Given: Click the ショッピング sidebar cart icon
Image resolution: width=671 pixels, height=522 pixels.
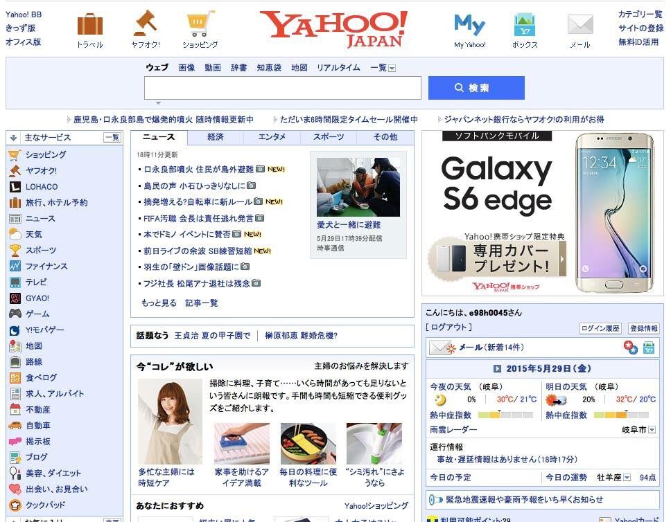Looking at the screenshot, I should (15, 155).
